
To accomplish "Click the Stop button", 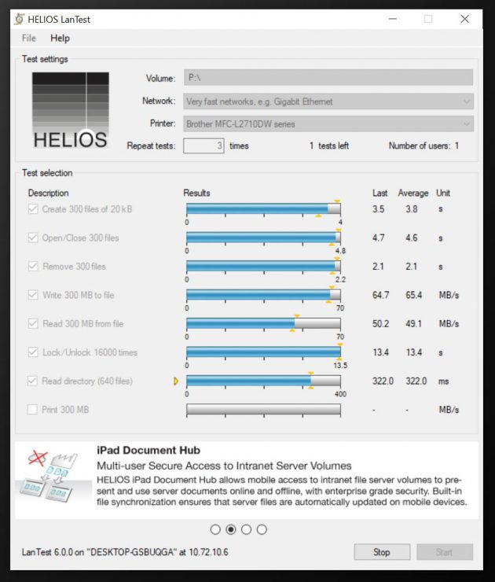I will click(382, 552).
